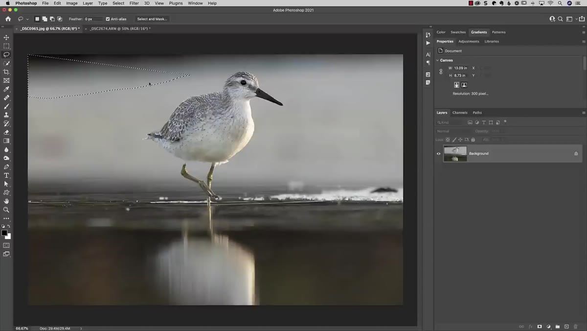Click the background color swatch
587x331 pixels.
(8, 236)
